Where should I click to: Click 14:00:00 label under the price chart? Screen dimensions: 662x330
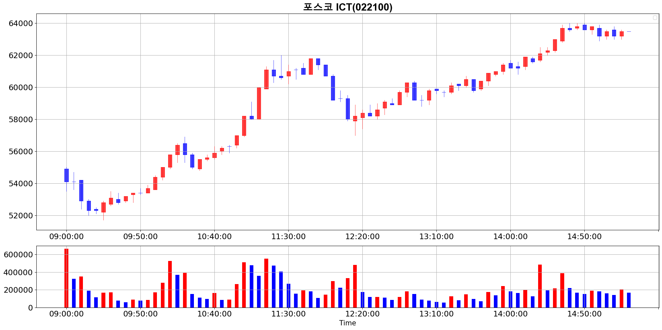click(x=510, y=237)
